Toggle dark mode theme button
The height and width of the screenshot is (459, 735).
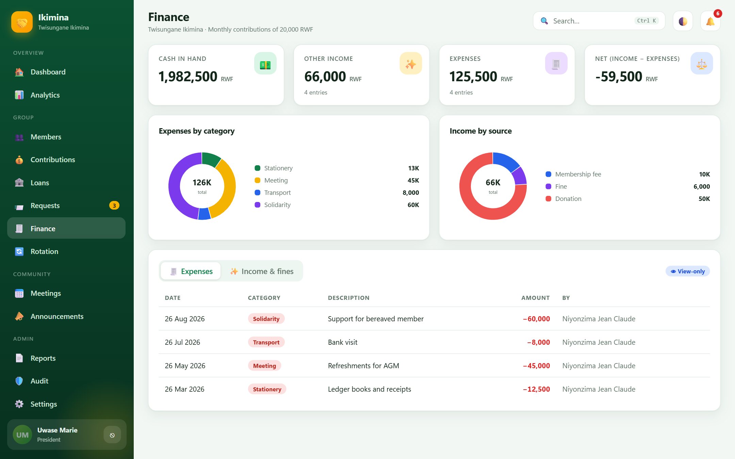click(683, 21)
